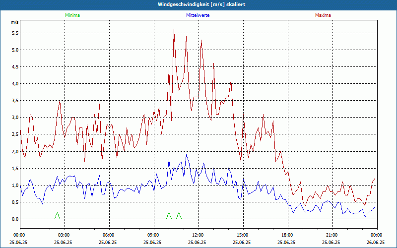Click the 3,5 y-axis value
The height and width of the screenshot is (248, 397).
(15, 101)
